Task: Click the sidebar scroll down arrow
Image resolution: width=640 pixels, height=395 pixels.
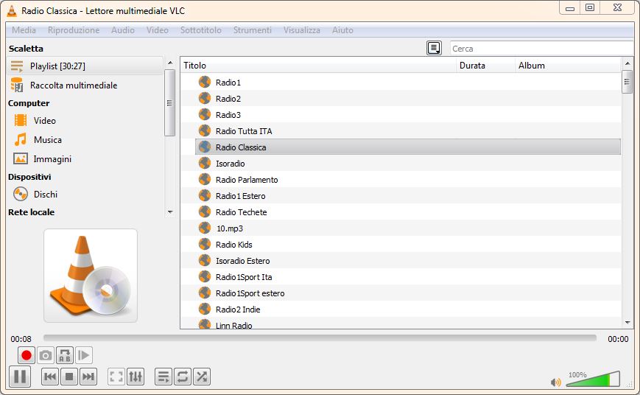Action: tap(170, 212)
